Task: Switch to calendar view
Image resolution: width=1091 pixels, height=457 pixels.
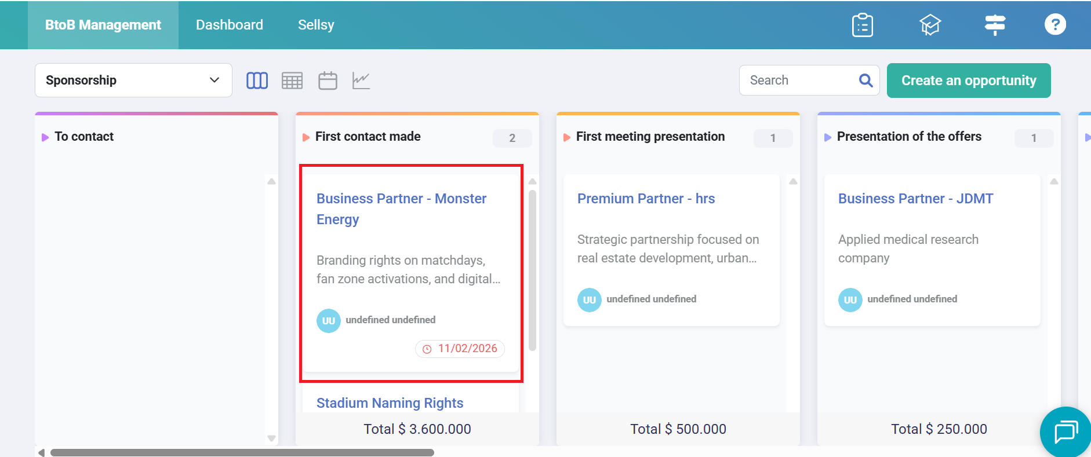Action: tap(328, 81)
